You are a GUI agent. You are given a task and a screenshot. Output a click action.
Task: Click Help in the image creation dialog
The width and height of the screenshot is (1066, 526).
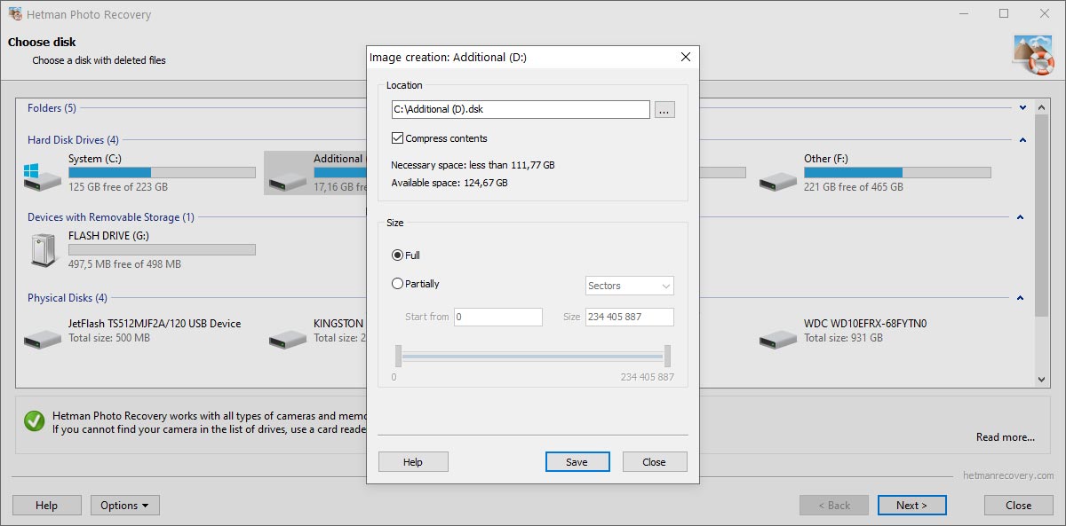point(413,462)
